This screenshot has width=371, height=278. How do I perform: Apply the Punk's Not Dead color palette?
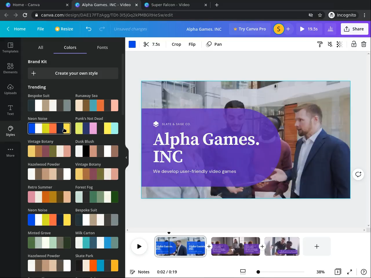(97, 128)
